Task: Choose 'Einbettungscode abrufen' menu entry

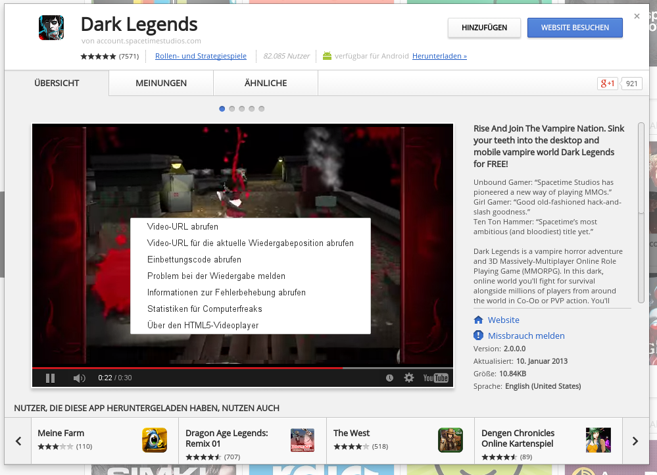Action: point(251,259)
